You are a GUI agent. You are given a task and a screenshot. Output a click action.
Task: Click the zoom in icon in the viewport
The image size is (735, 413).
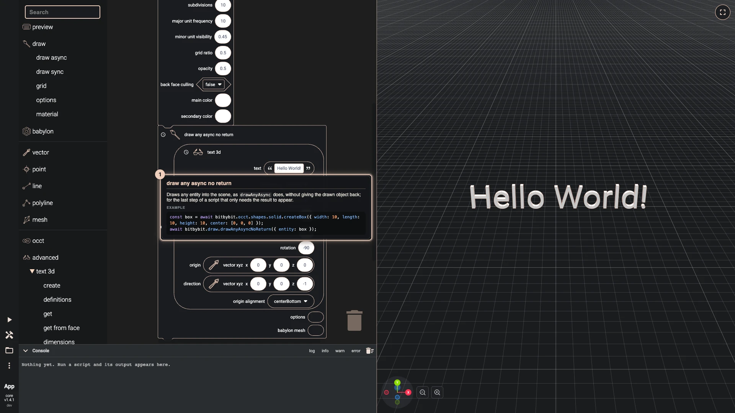pos(437,392)
